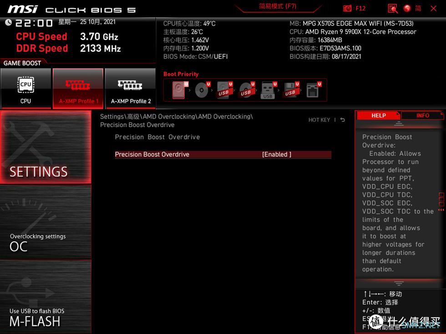Click the 22:00 system clock
Screen dimensions: 446x334
click(34, 23)
